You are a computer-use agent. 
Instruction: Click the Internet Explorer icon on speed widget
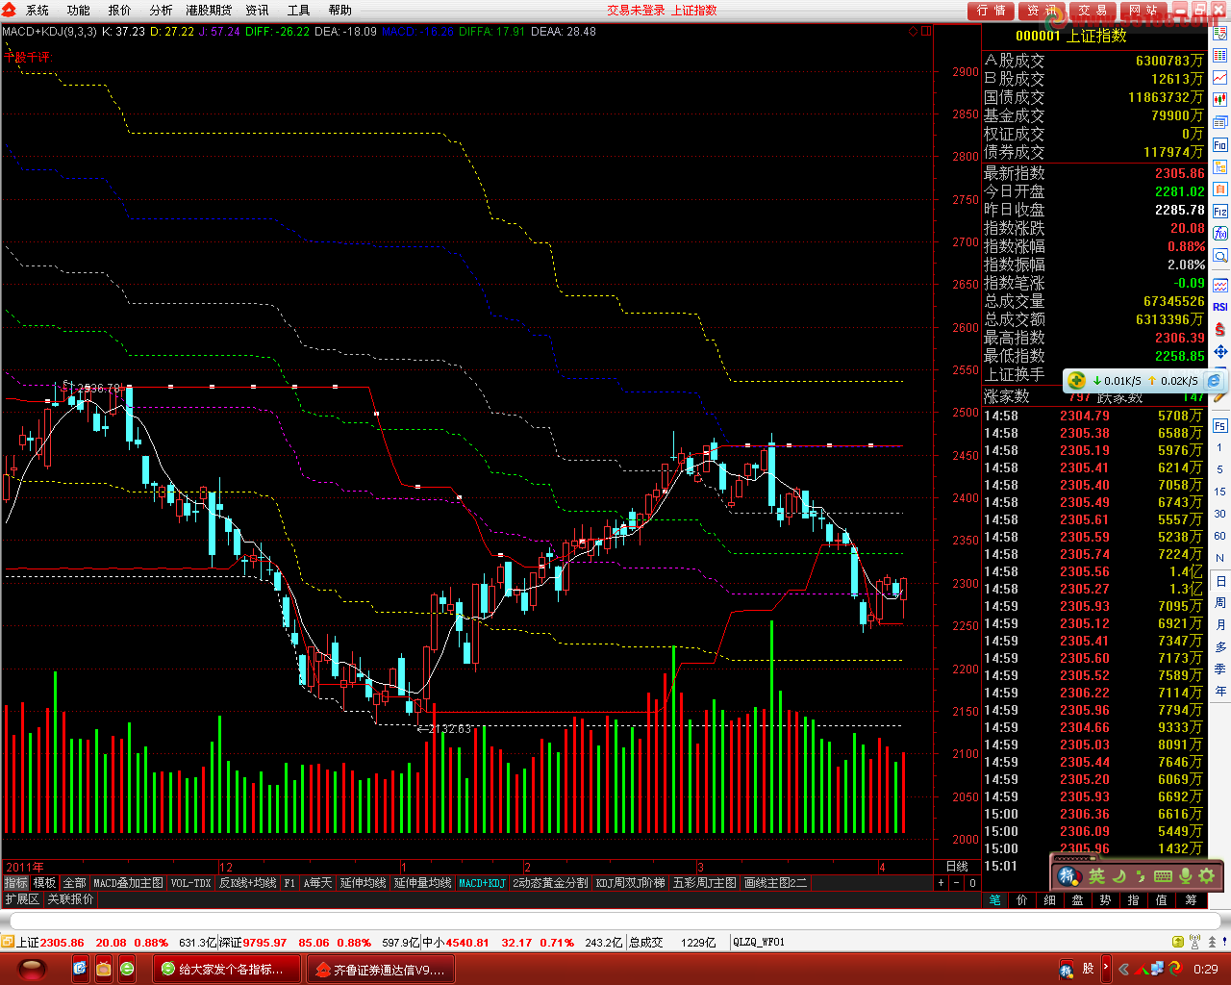pos(1214,381)
